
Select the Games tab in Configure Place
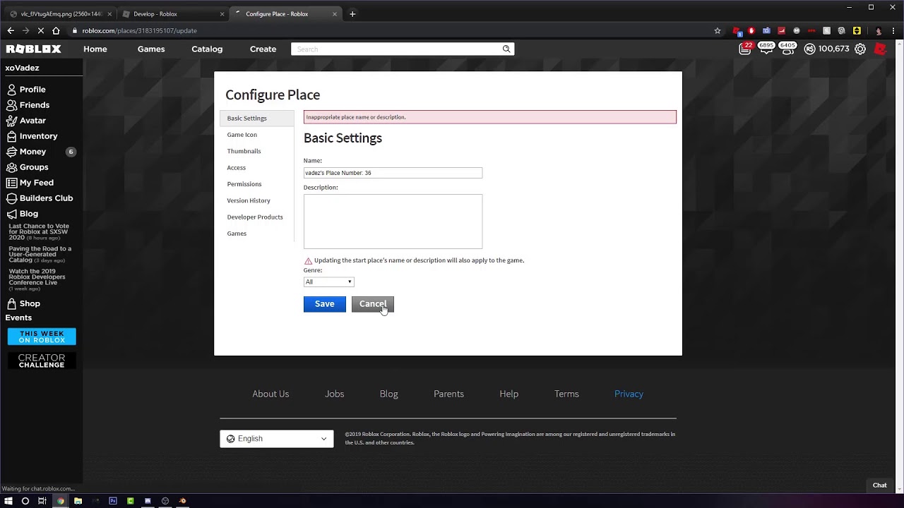tap(237, 234)
